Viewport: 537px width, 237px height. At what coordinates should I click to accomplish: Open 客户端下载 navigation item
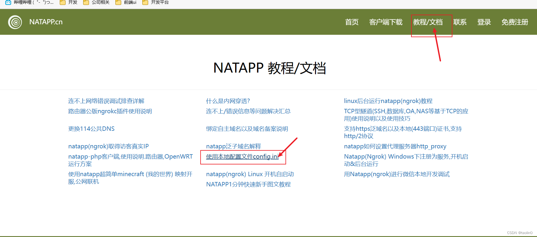(386, 22)
